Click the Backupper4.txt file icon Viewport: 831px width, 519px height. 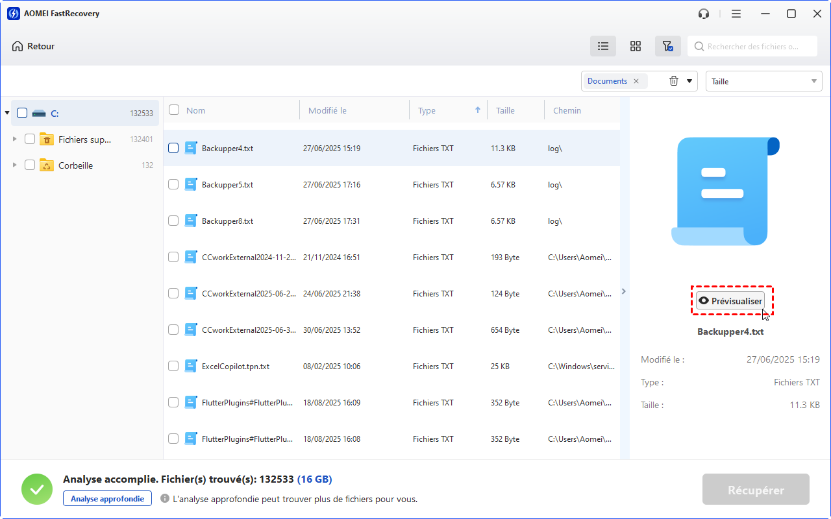pyautogui.click(x=190, y=148)
